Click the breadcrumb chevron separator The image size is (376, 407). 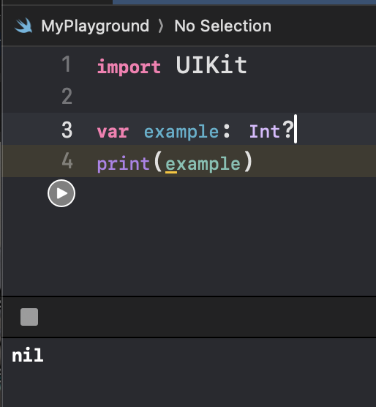coord(161,26)
